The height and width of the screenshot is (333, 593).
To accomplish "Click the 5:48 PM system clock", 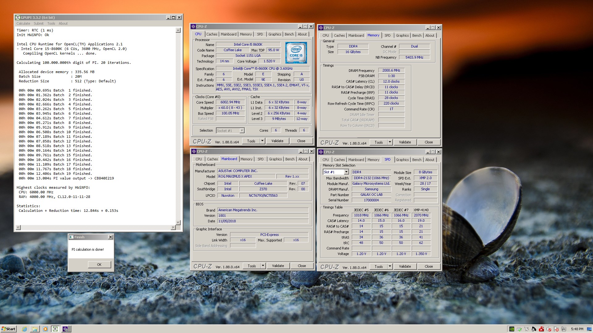I will click(577, 329).
